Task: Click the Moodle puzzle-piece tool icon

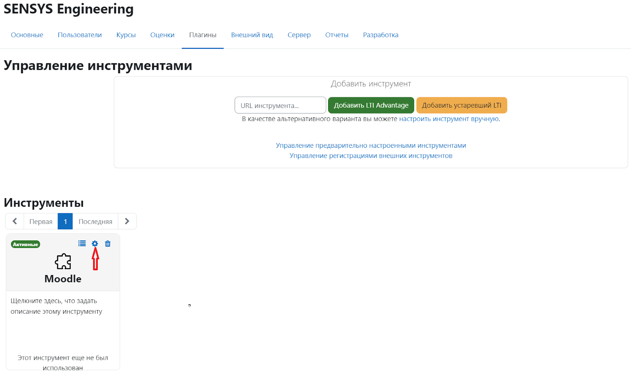Action: 63,261
